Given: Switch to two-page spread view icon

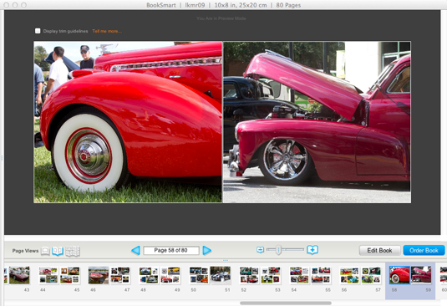Looking at the screenshot, I should pos(58,251).
